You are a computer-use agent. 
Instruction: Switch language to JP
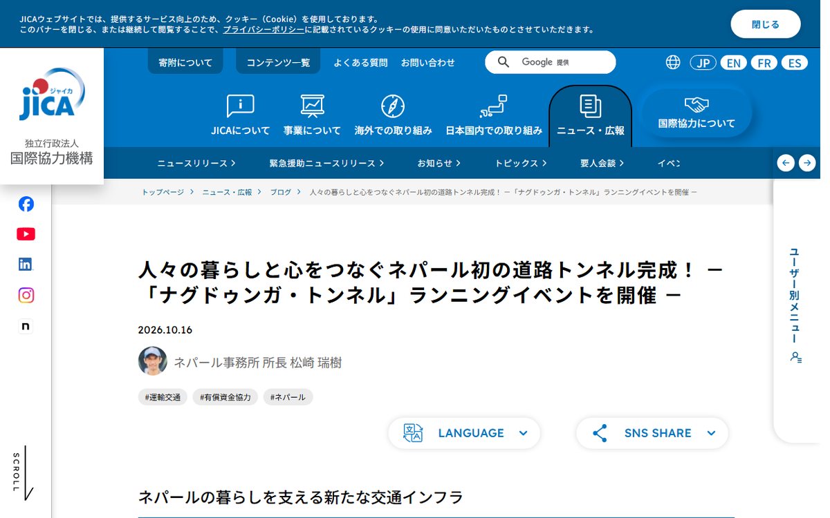pyautogui.click(x=703, y=63)
